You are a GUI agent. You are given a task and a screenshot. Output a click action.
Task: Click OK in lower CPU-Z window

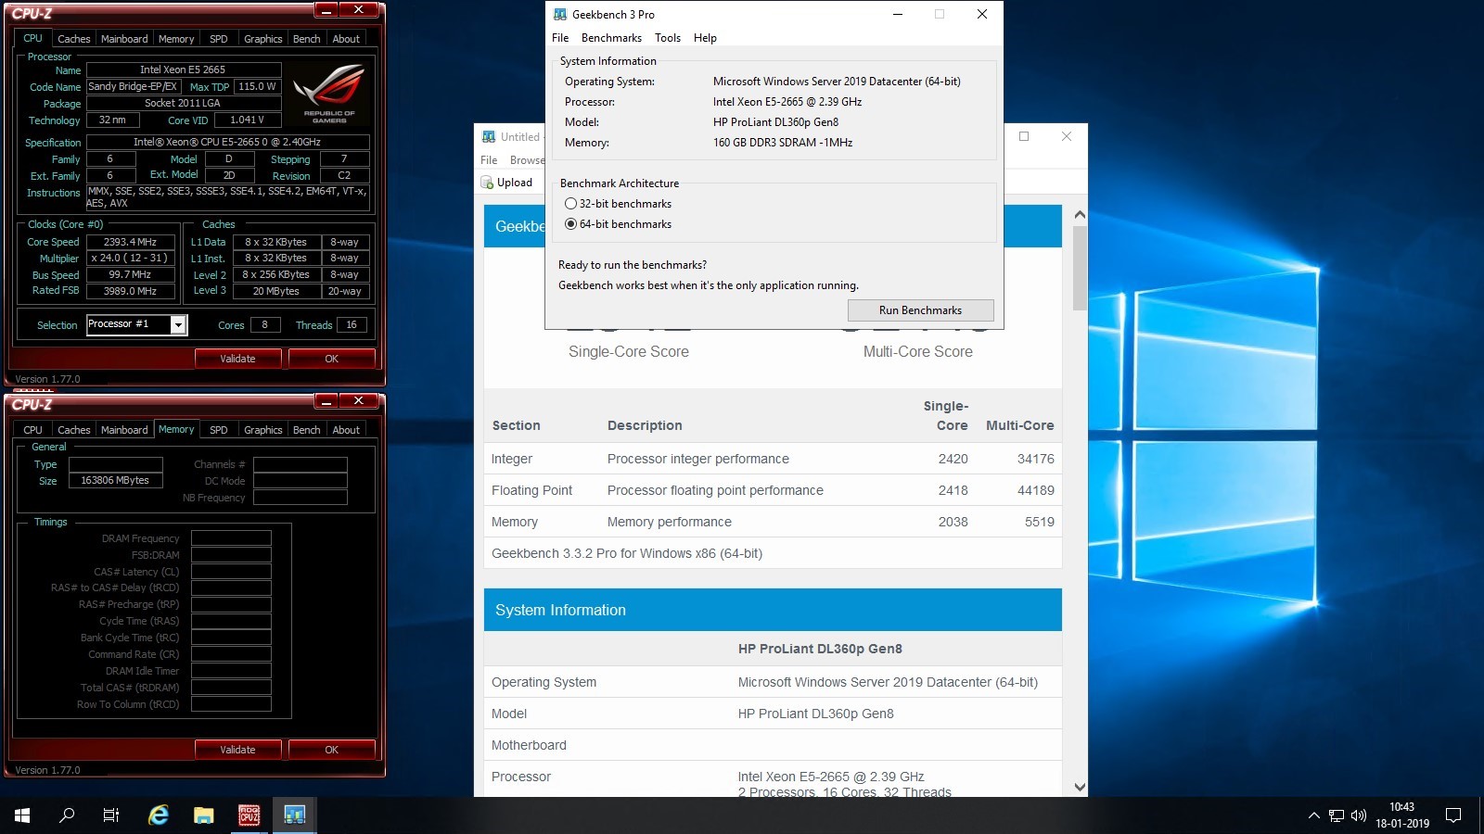[x=331, y=750]
